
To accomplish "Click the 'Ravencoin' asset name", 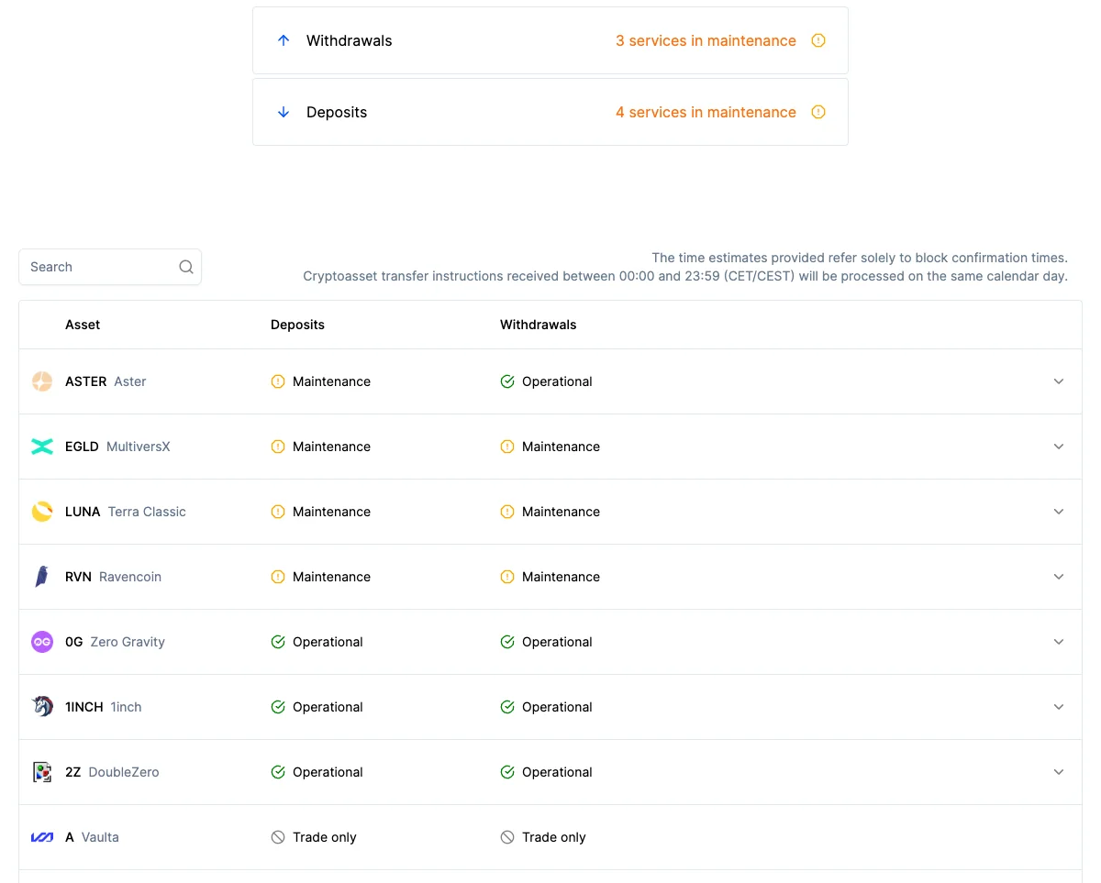I will tap(130, 577).
